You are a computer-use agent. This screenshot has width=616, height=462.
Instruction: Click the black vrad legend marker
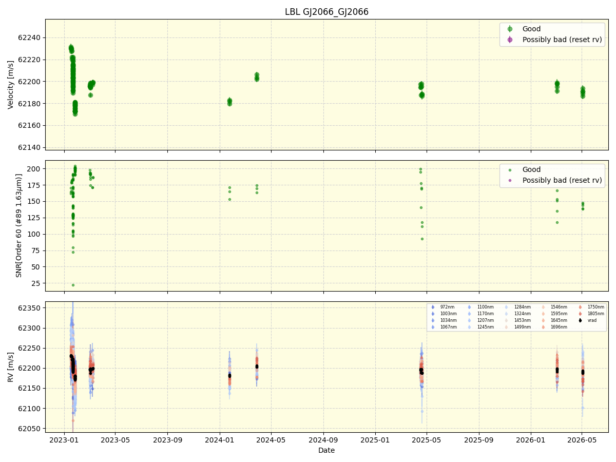coord(580,320)
